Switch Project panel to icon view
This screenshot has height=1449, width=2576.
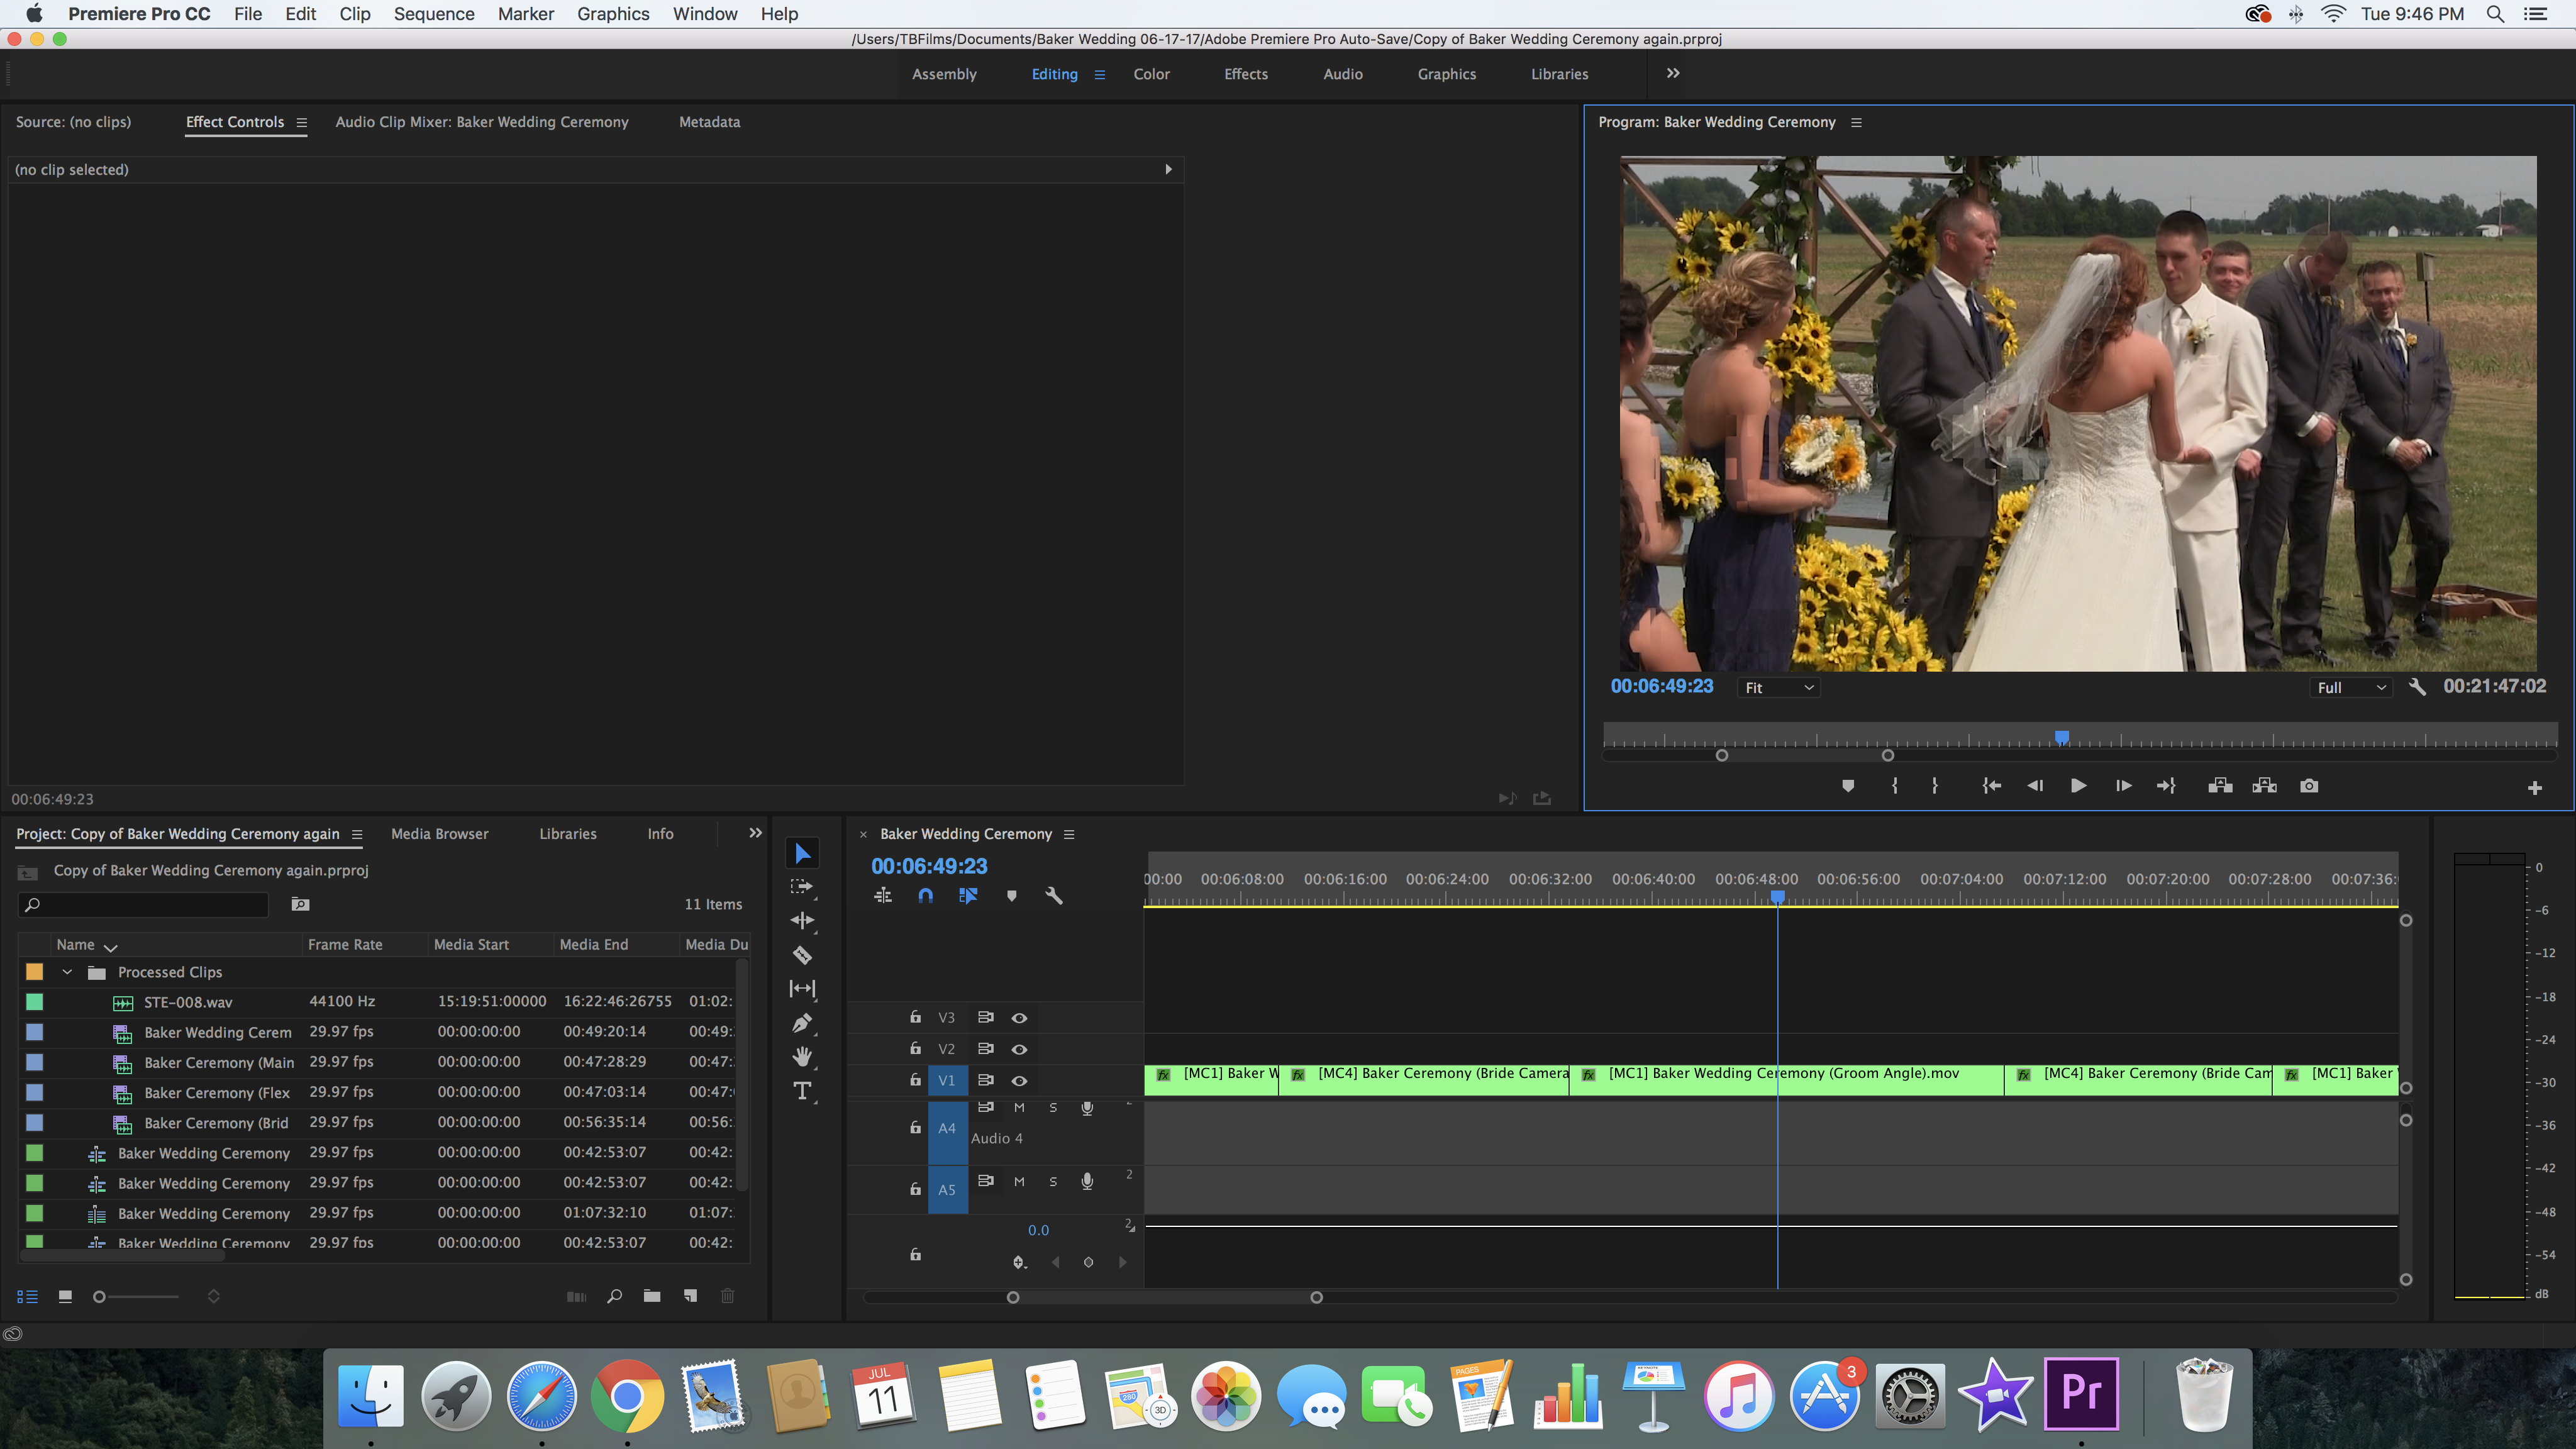[x=65, y=1297]
